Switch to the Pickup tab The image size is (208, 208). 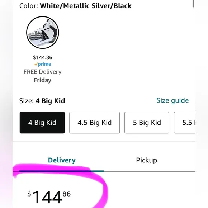coord(147,160)
